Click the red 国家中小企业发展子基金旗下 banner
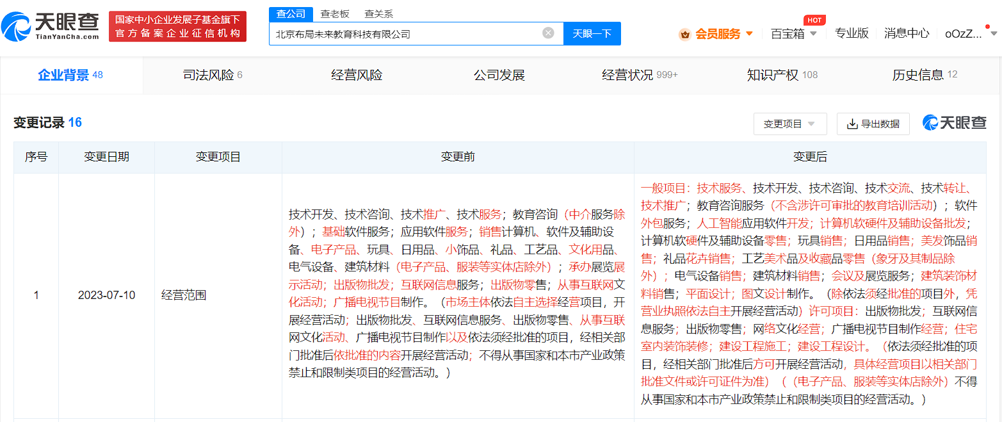This screenshot has width=1002, height=422. click(x=178, y=26)
